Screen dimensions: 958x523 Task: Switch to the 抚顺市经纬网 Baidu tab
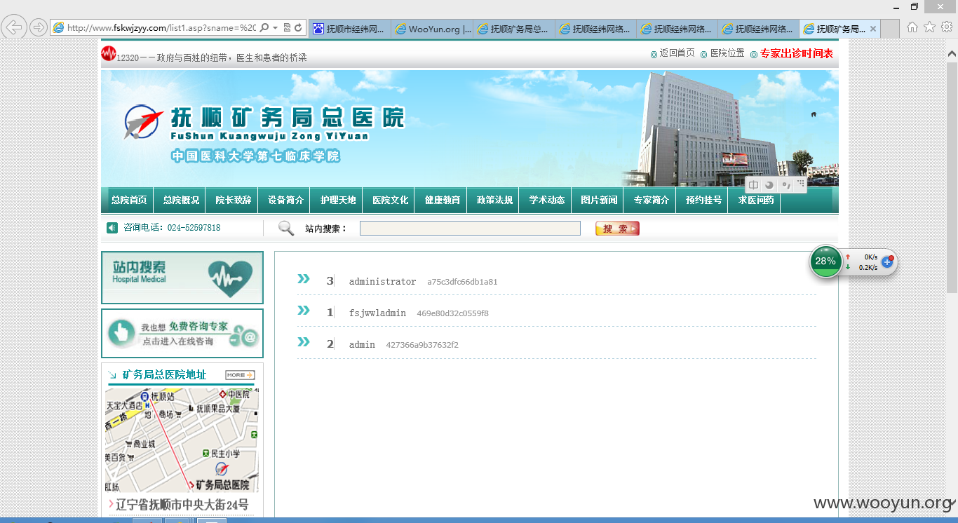[350, 29]
